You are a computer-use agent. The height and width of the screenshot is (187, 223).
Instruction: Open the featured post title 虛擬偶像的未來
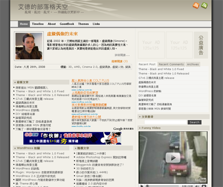coord(62,34)
